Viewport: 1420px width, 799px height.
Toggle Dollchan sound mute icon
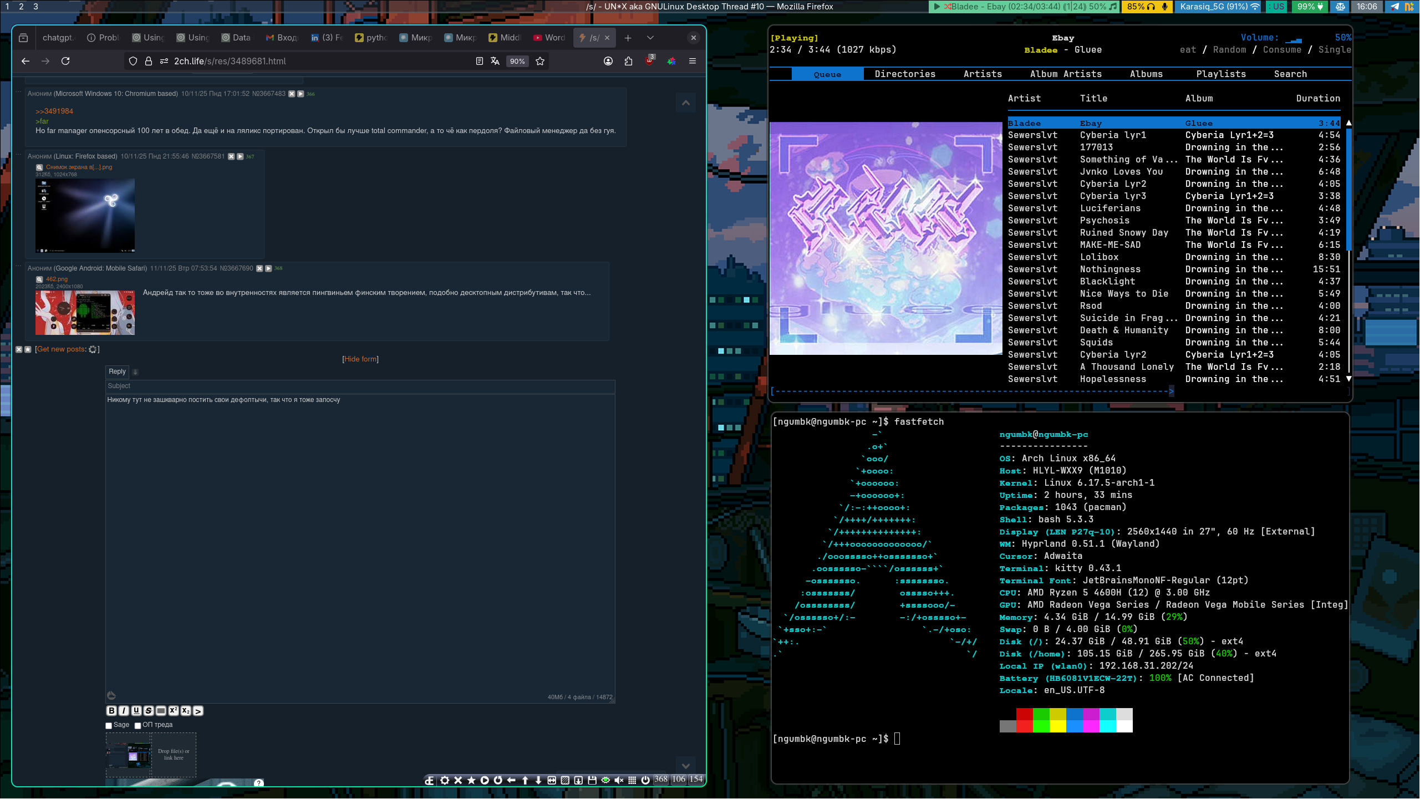point(619,780)
